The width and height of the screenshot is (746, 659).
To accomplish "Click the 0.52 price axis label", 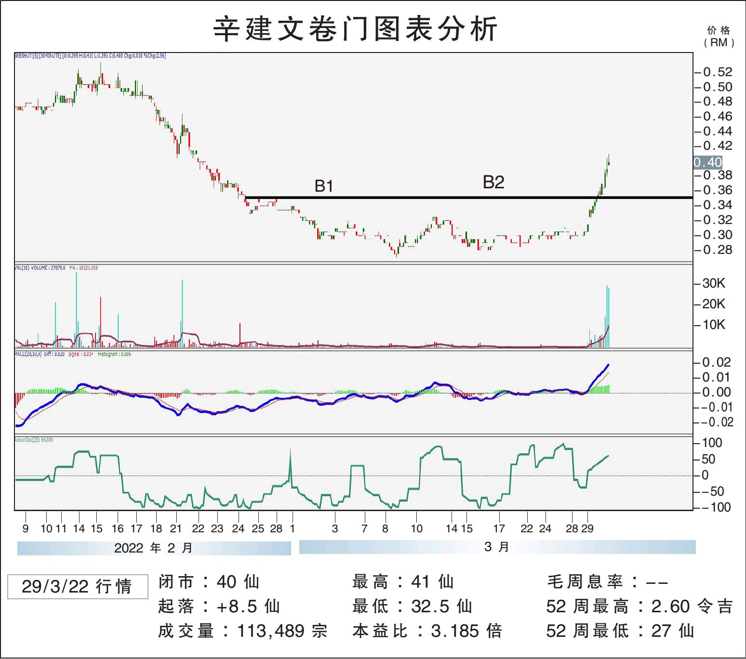I will (x=718, y=72).
